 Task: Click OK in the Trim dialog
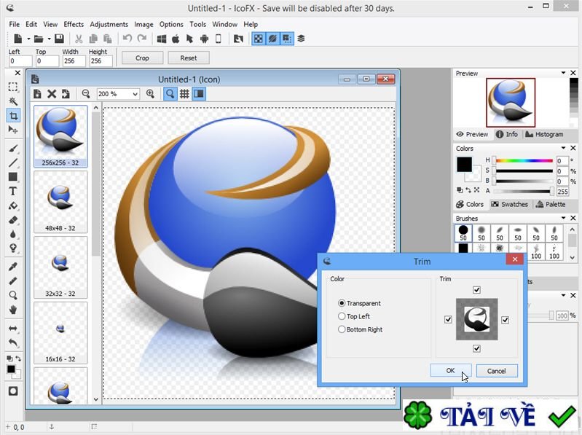click(450, 371)
